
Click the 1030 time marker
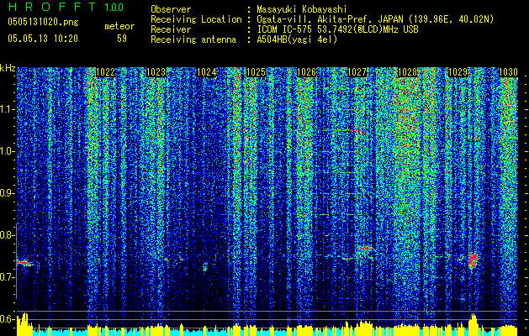(508, 72)
